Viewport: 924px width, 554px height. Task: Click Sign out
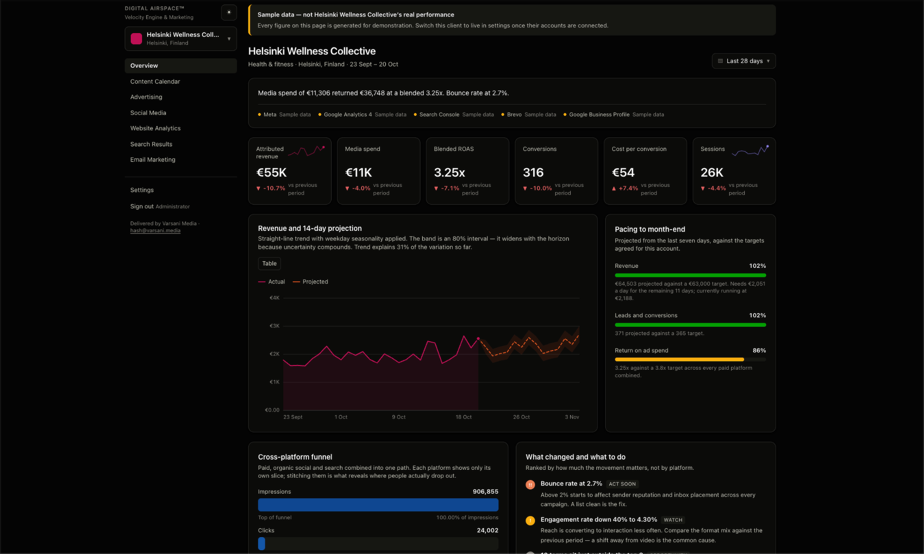tap(142, 207)
